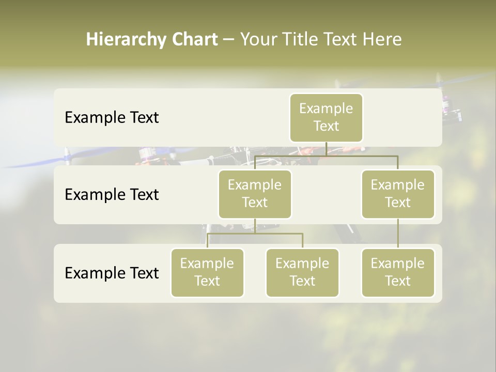Click the top row band right of the root box
496x372 pixels.
point(403,117)
